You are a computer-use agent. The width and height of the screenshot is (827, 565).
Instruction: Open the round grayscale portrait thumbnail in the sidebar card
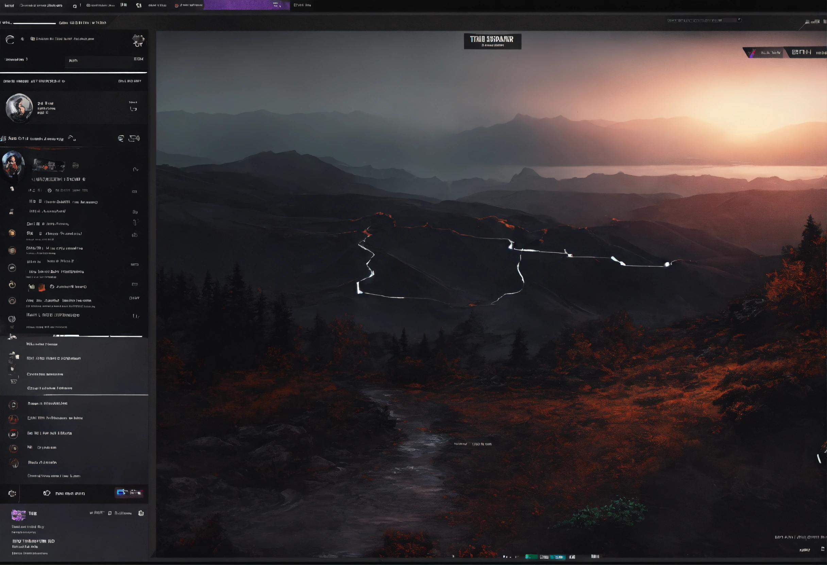pos(19,108)
